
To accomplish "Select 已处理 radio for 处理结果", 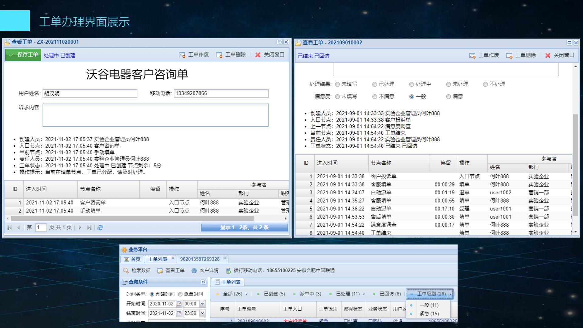I will pos(375,84).
